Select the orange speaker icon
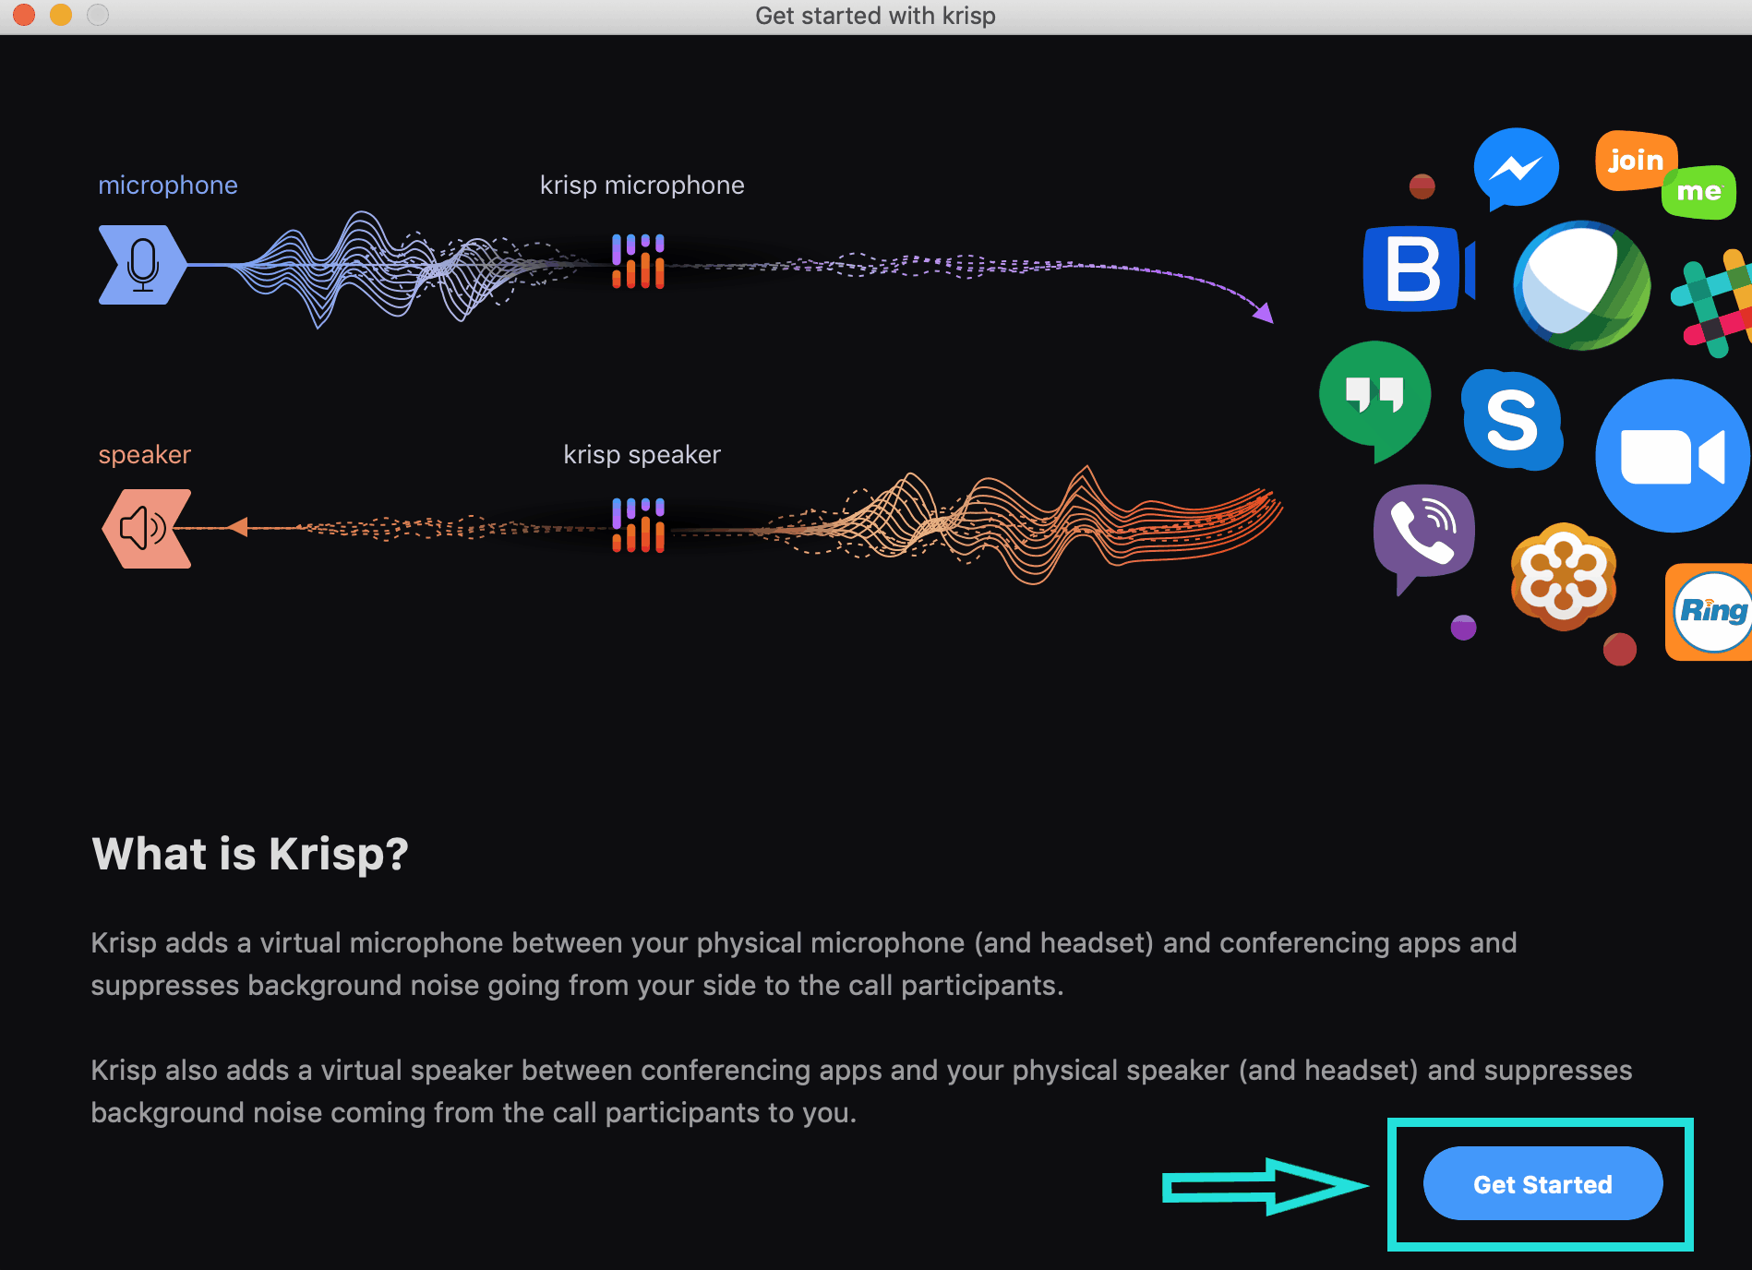Image resolution: width=1752 pixels, height=1270 pixels. (x=147, y=528)
